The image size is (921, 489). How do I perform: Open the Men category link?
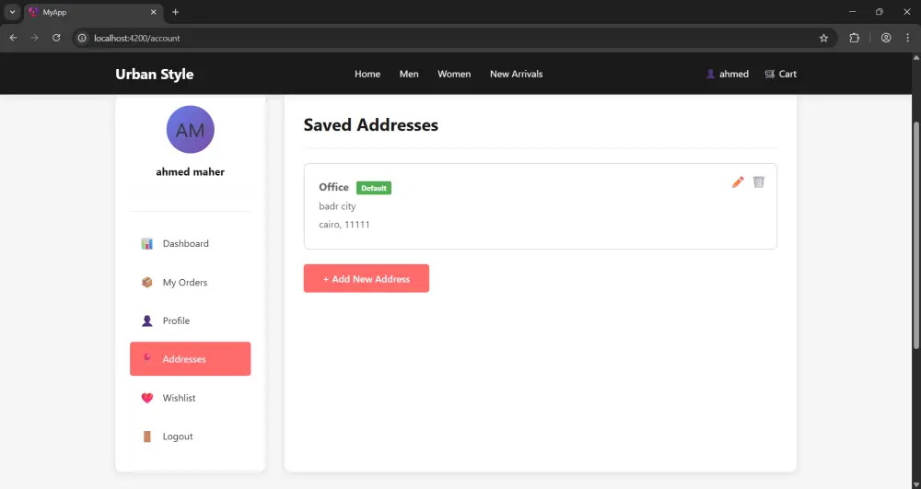pos(409,74)
